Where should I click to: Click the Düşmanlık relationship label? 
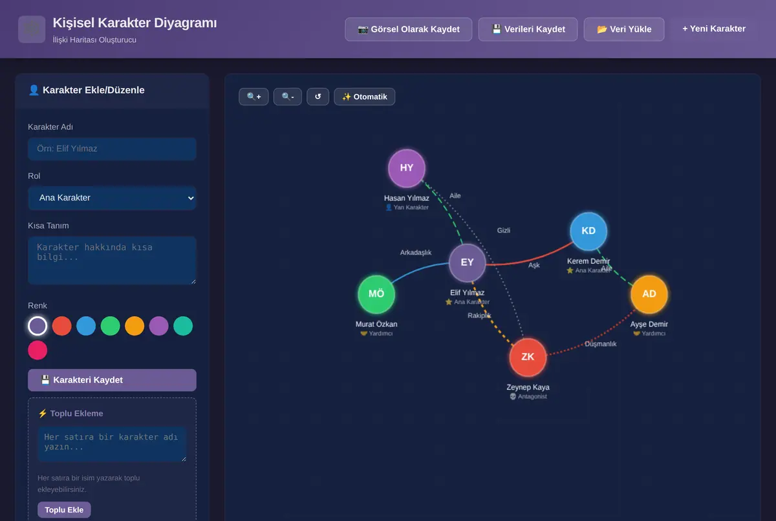(601, 344)
